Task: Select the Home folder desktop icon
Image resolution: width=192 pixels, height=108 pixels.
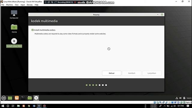Action: [x=14, y=28]
